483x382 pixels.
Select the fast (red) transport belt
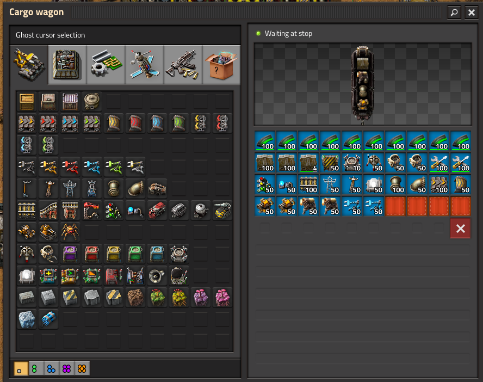tap(48, 123)
